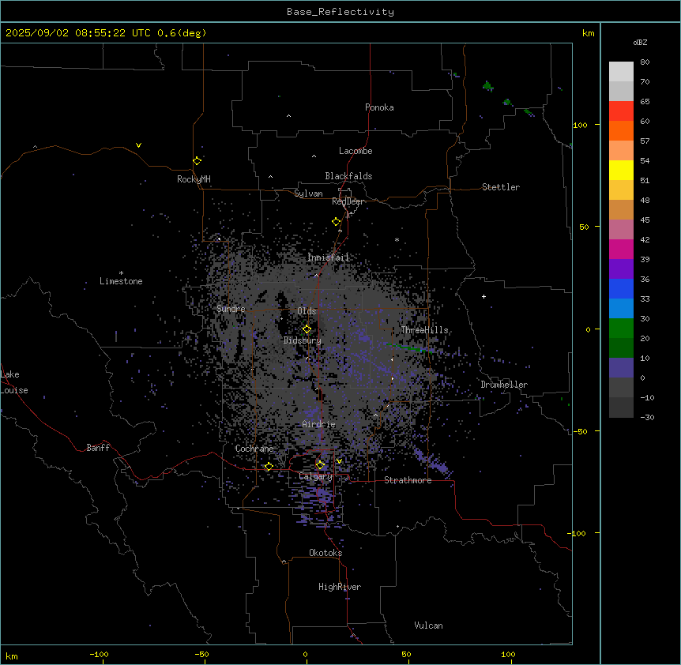Click the purple 39-36 dBZ legend swatch
Image resolution: width=681 pixels, height=665 pixels.
pyautogui.click(x=621, y=269)
